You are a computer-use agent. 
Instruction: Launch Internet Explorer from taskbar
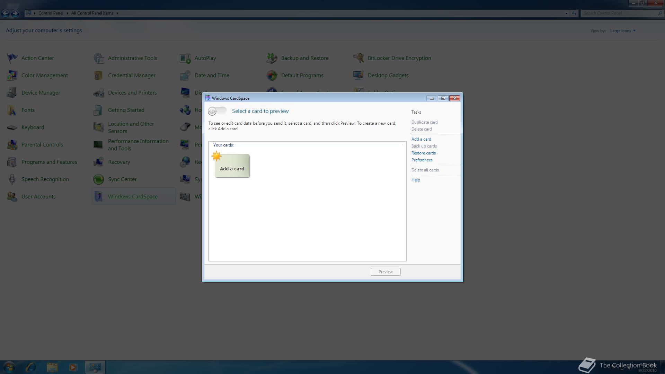(x=31, y=367)
